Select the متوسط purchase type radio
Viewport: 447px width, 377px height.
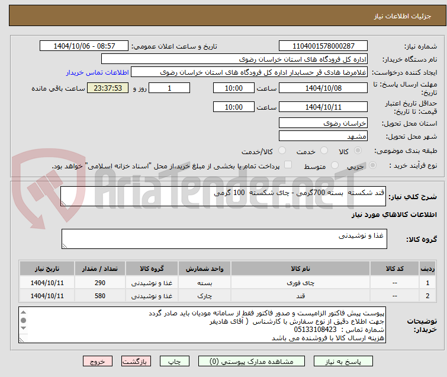(335, 165)
